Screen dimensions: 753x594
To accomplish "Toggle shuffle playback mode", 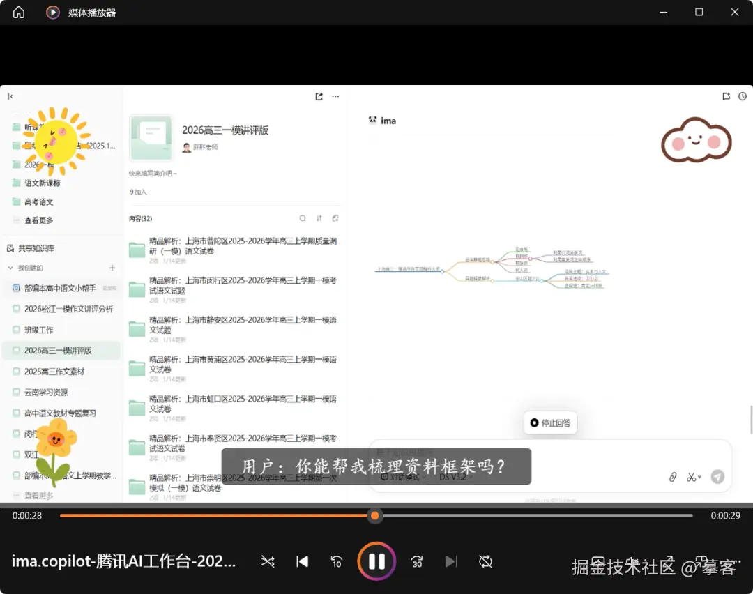I will point(268,561).
